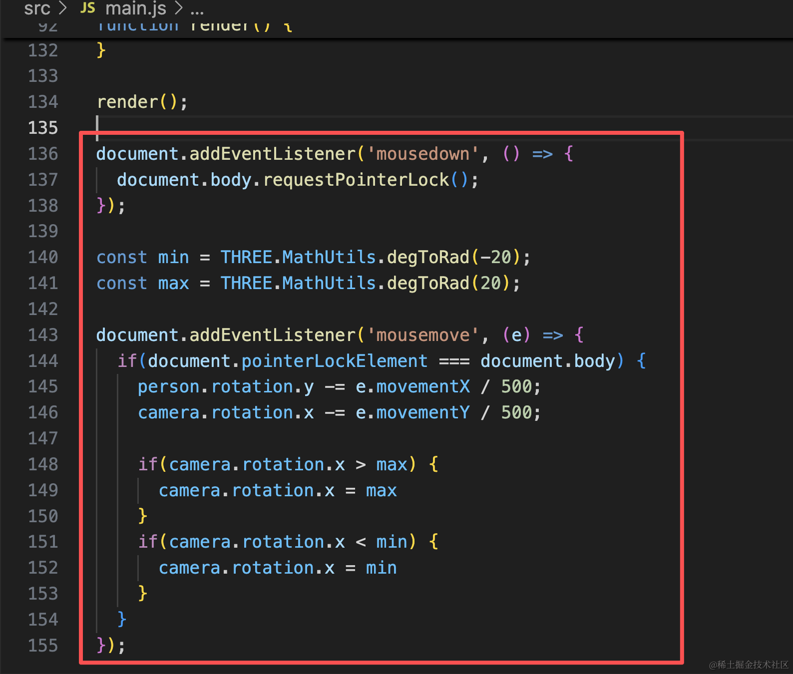The height and width of the screenshot is (674, 793).
Task: Click e.movementY on line 146
Action: coord(413,413)
